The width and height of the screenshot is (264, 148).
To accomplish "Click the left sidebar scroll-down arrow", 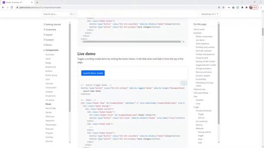I will (70, 142).
